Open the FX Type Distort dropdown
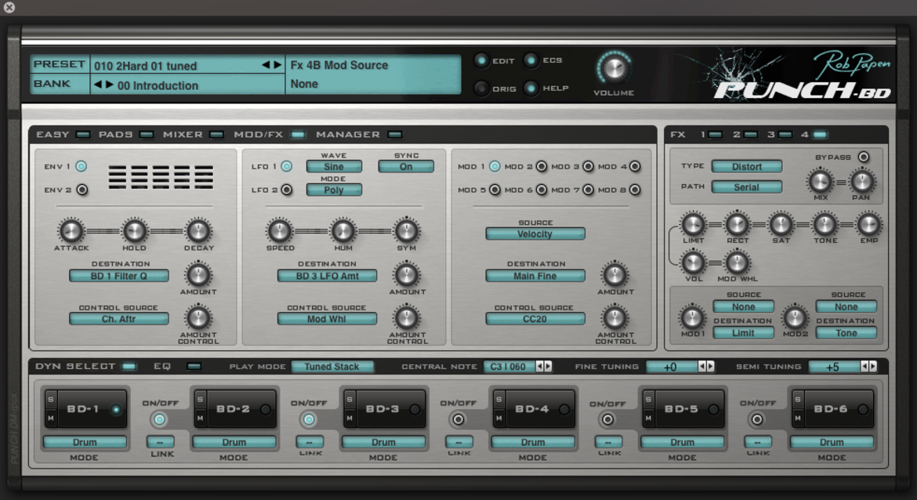 [x=747, y=167]
